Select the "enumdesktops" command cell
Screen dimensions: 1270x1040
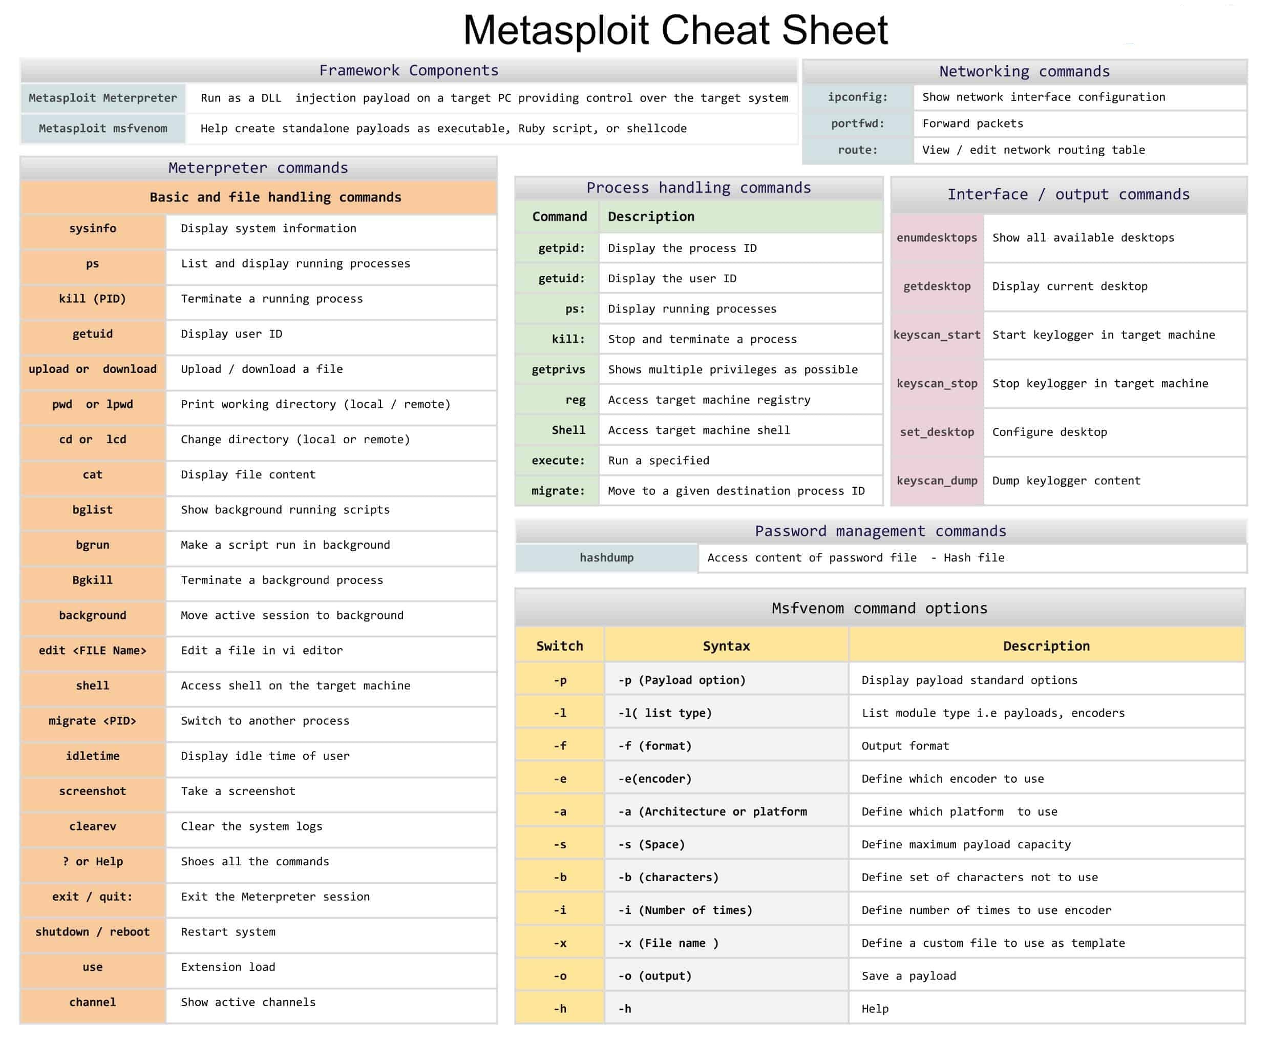point(937,238)
